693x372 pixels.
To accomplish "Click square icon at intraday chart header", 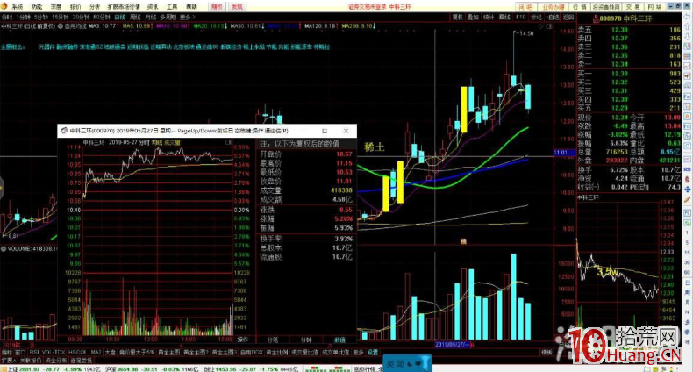I will point(228,142).
